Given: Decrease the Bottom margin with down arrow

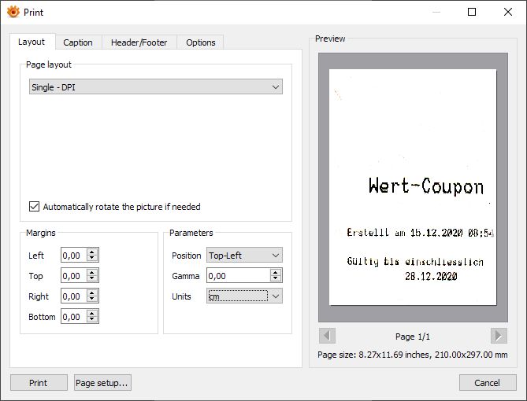Looking at the screenshot, I should click(92, 320).
